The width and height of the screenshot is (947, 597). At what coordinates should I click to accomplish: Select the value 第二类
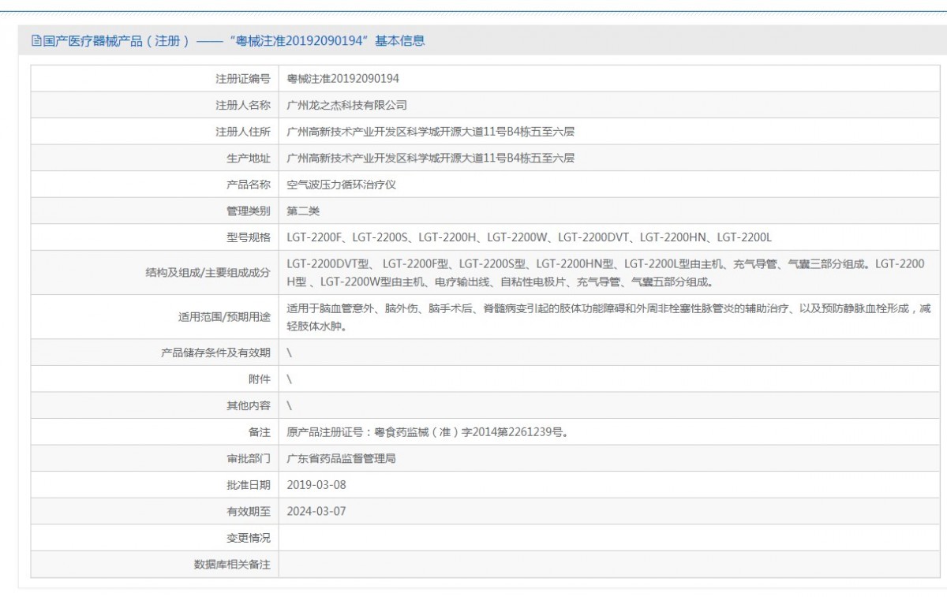[303, 211]
